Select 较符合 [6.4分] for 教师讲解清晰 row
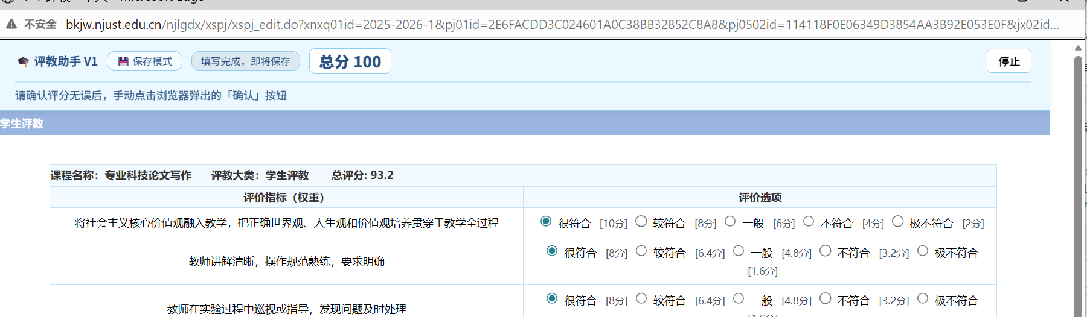Image resolution: width=1087 pixels, height=317 pixels. coord(641,251)
